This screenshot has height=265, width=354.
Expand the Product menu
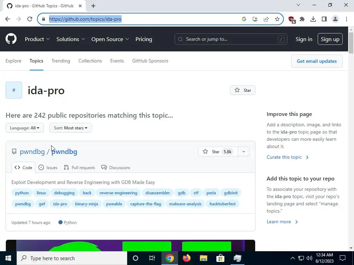[x=37, y=39]
